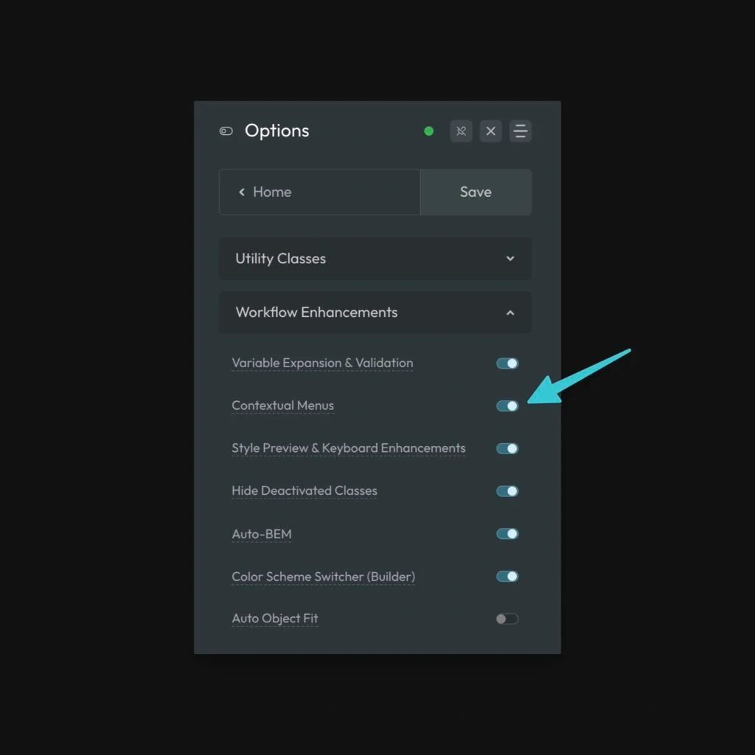Click the Auto Object Fit label text
The height and width of the screenshot is (755, 755).
274,619
